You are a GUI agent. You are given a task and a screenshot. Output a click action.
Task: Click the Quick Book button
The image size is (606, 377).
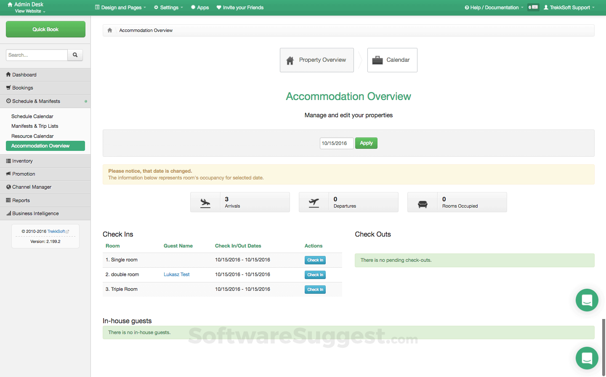coord(45,29)
